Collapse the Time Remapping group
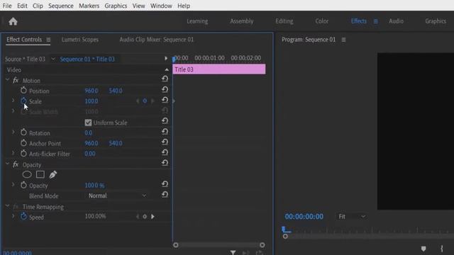Screen dimensions: 454x255 coord(7,206)
